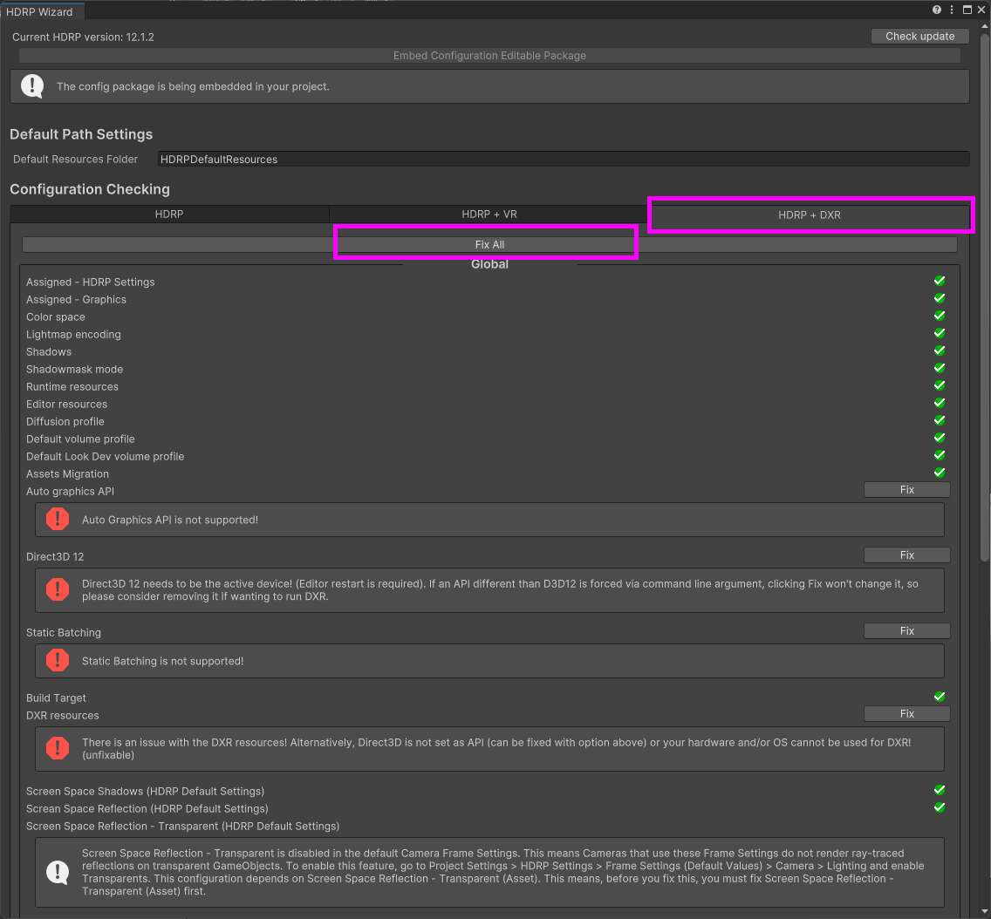Click the DXR resources red warning icon
991x919 pixels.
(x=58, y=748)
